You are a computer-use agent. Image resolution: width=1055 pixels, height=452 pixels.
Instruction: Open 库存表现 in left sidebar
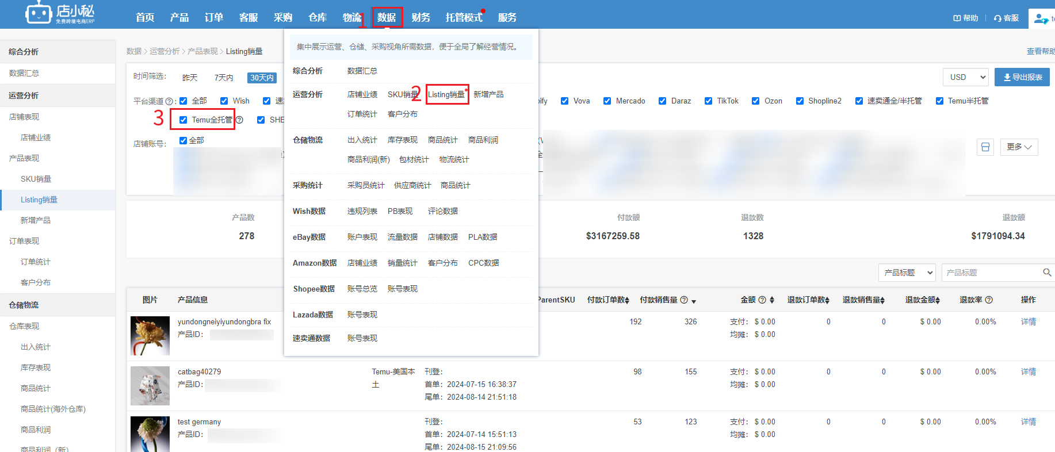(36, 368)
